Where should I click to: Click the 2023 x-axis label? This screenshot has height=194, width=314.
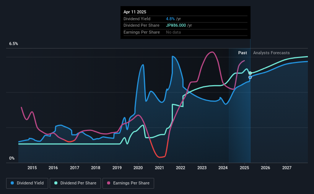tap(202, 168)
